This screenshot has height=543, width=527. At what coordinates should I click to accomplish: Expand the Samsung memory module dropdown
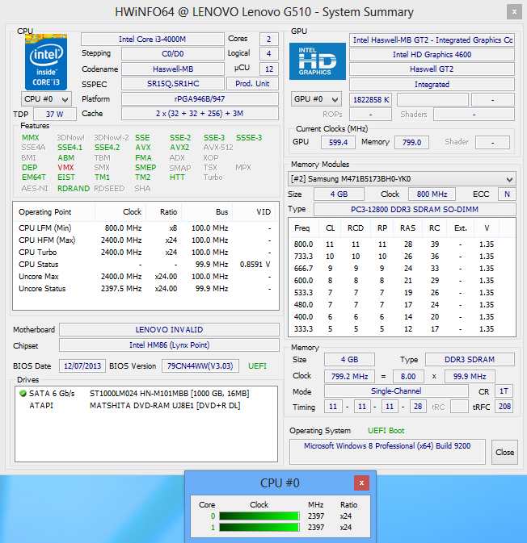[x=402, y=179]
